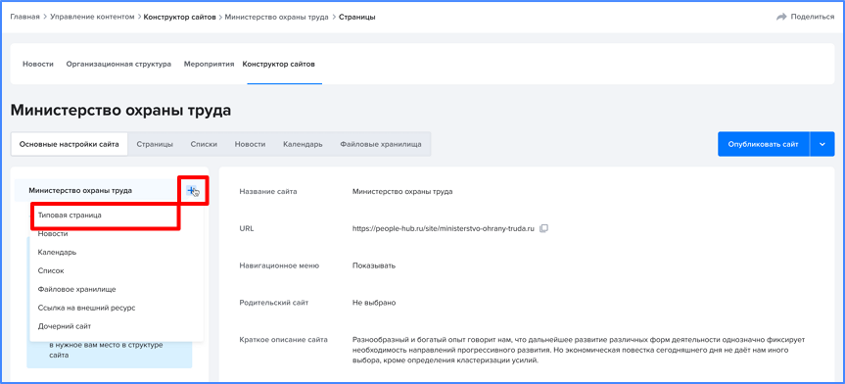The image size is (845, 384).
Task: Open the dropdown arrow next to Опубликовать сайт
Action: point(822,144)
